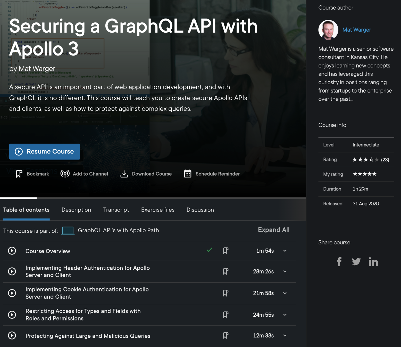Viewport: 401px width, 347px height.
Task: Open the Exercise files tab
Action: [x=158, y=210]
